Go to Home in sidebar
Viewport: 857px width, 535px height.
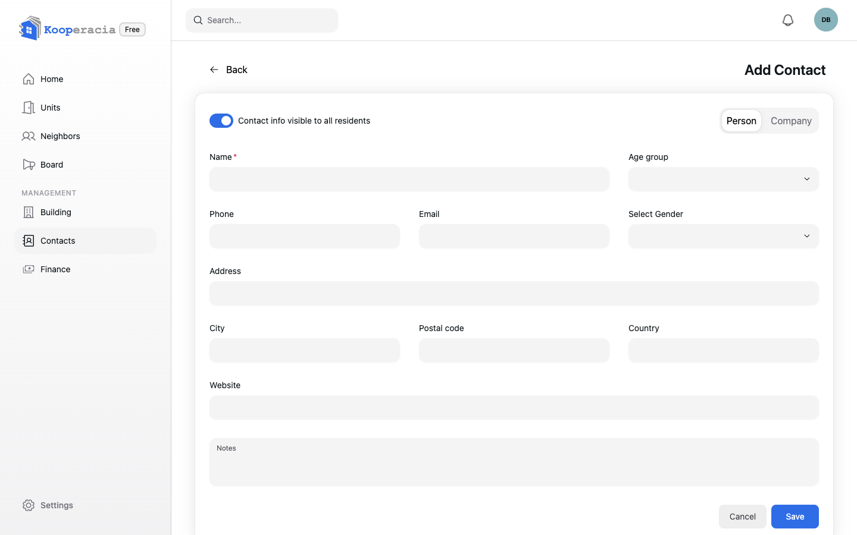85,79
